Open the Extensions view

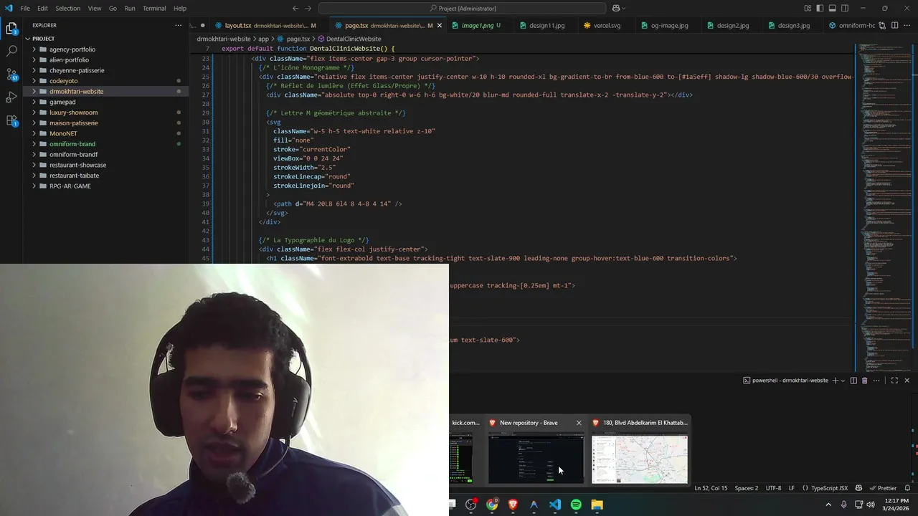coord(11,120)
